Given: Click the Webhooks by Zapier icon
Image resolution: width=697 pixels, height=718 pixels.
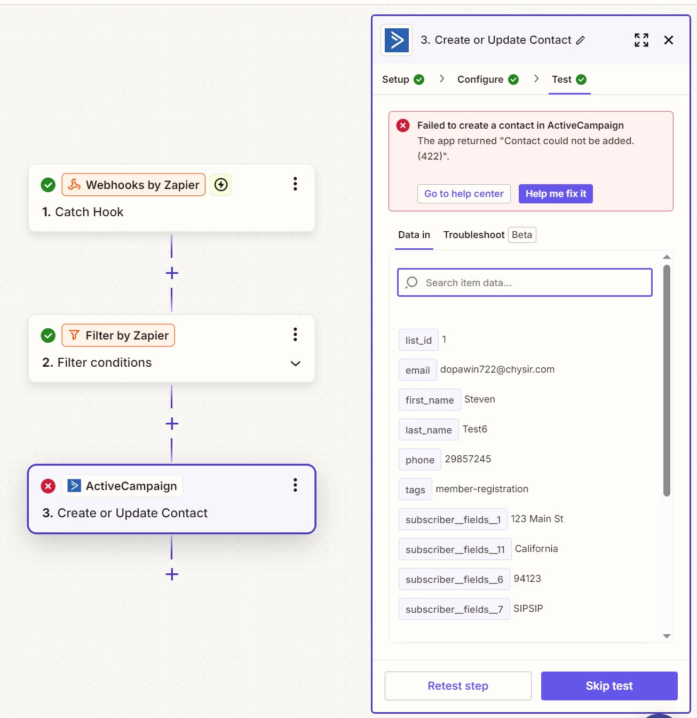Looking at the screenshot, I should pyautogui.click(x=75, y=185).
